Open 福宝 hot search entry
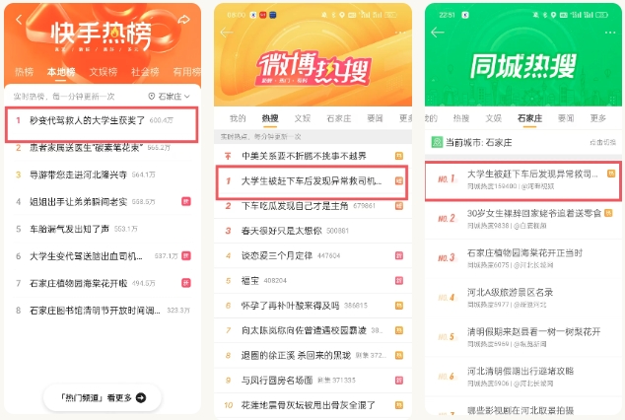625x420 pixels. tap(312, 281)
